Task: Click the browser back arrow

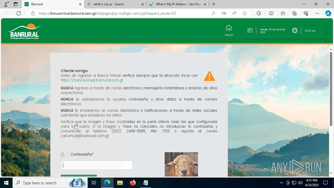Action: click(x=7, y=13)
